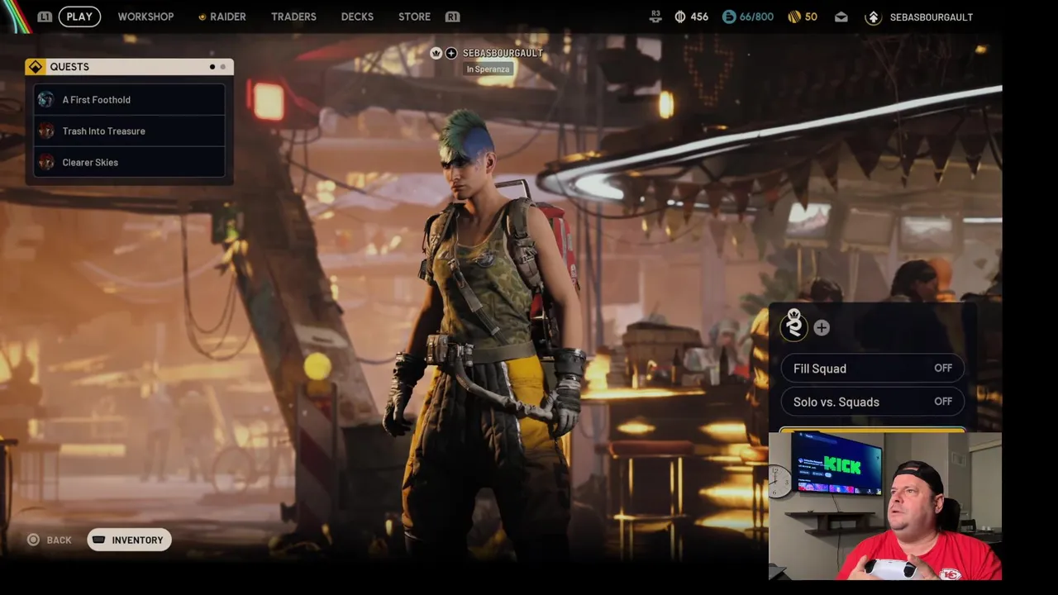Click the Trash Into Treasure quest icon
Image resolution: width=1058 pixels, height=595 pixels.
[46, 131]
